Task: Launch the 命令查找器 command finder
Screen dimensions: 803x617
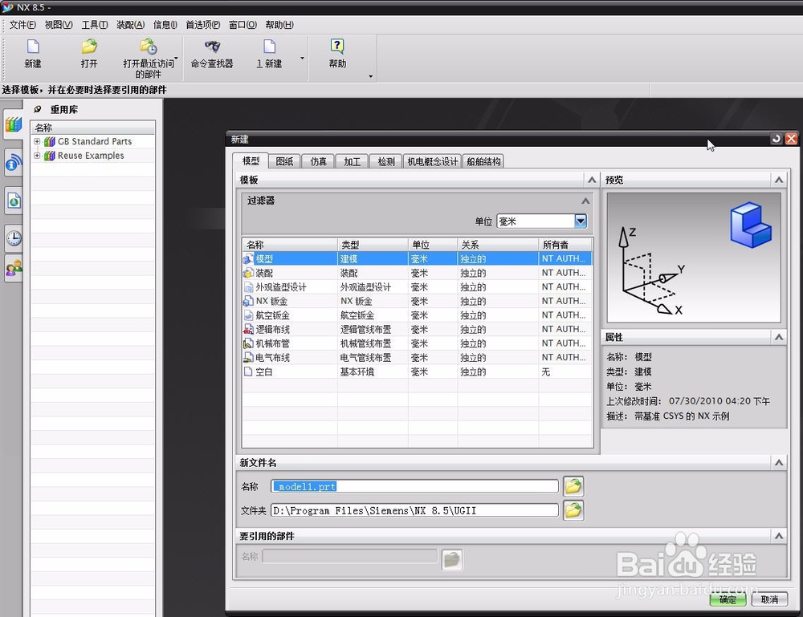Action: pyautogui.click(x=212, y=47)
